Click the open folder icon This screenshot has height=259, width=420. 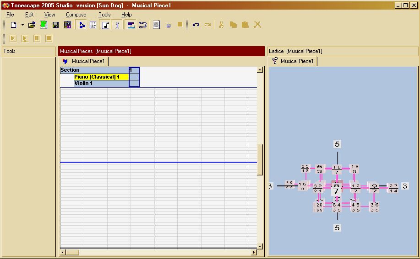click(32, 25)
